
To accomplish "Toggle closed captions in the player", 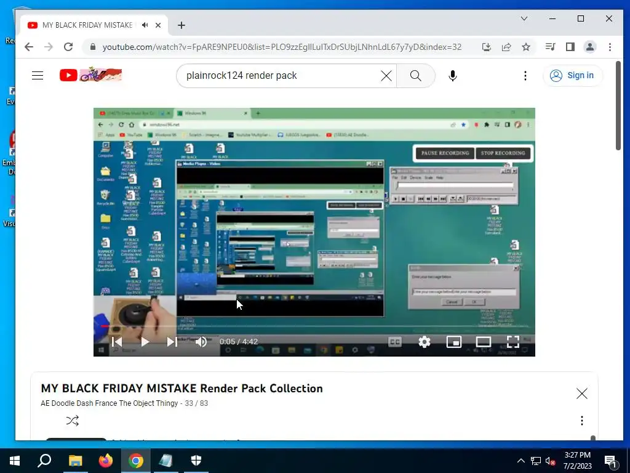I will (394, 342).
